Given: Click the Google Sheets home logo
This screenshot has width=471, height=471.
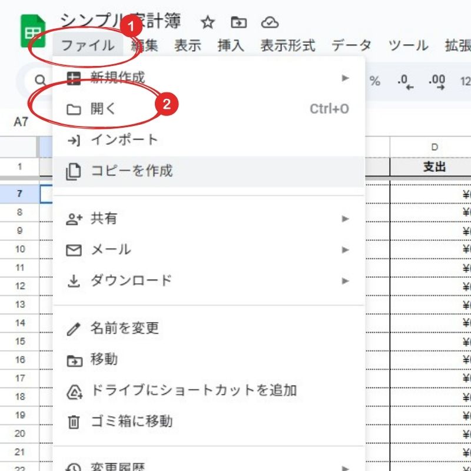Looking at the screenshot, I should (x=33, y=31).
